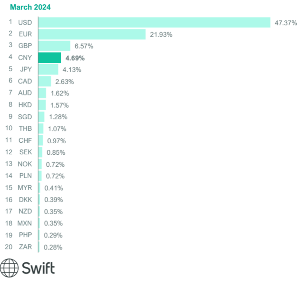The image size is (299, 286).
Task: Click the CHF currency label
Action: (25, 141)
